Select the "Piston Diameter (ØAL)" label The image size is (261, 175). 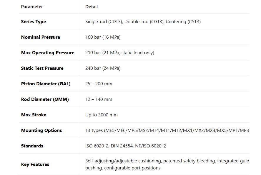point(46,84)
